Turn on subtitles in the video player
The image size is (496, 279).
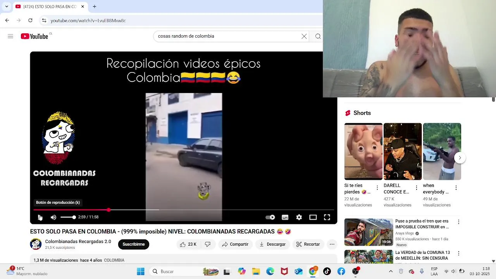(285, 217)
